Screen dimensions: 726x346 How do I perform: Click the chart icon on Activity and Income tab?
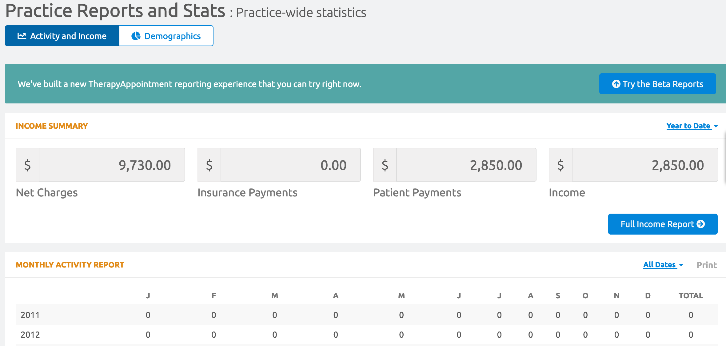(22, 36)
